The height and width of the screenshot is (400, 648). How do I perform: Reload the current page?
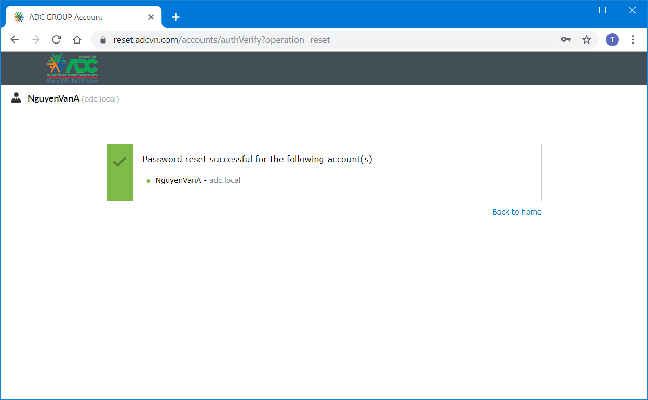pyautogui.click(x=57, y=40)
